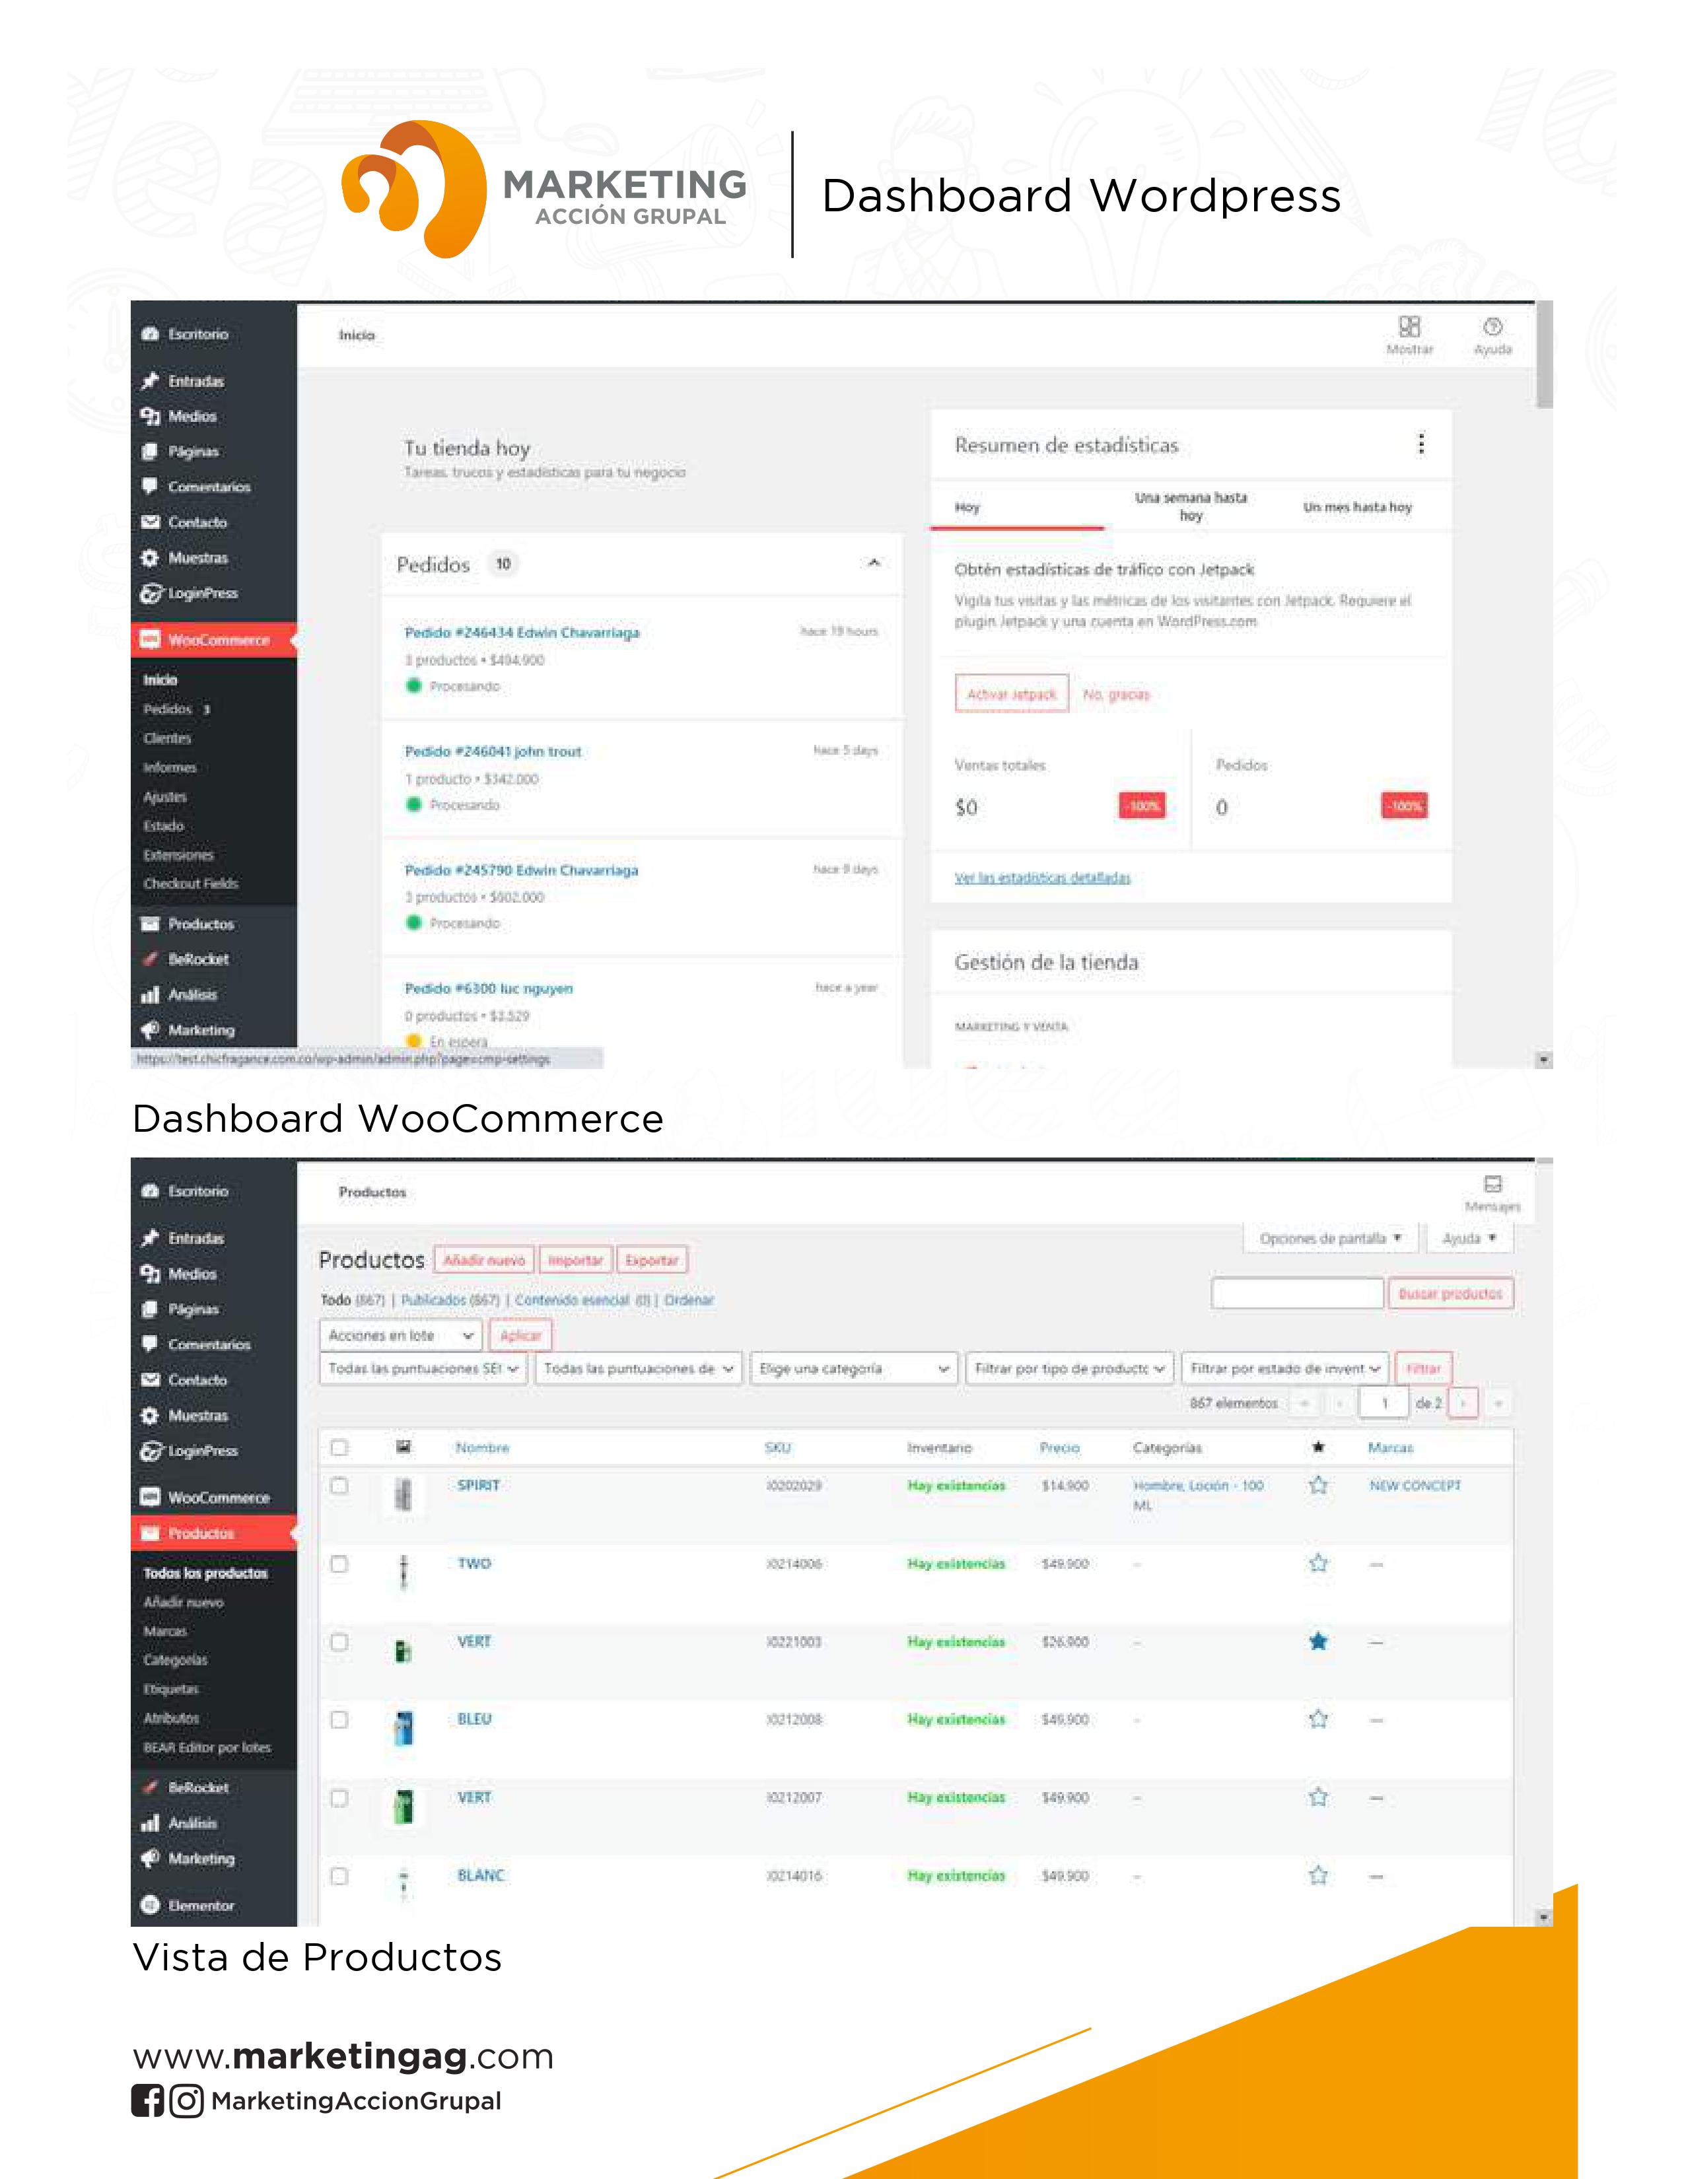The image size is (1684, 2179).
Task: Unstar the featured VERT product
Action: tap(1318, 1642)
